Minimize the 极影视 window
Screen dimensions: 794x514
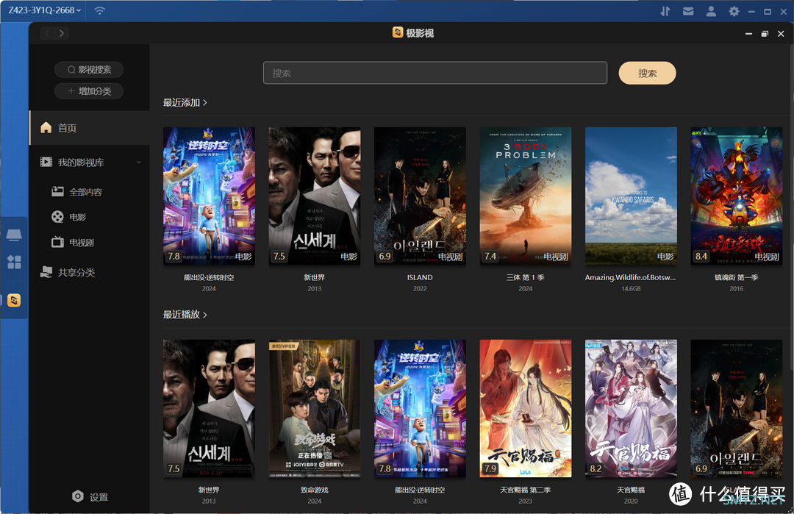(x=748, y=33)
